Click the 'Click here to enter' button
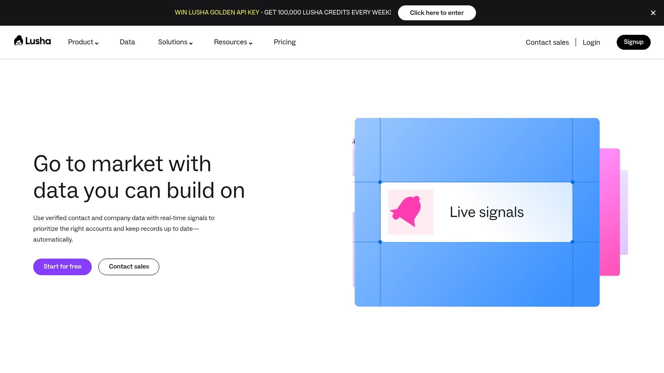The height and width of the screenshot is (373, 664). coord(437,13)
